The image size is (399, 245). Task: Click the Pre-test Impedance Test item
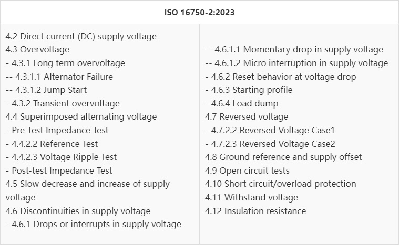(x=57, y=130)
